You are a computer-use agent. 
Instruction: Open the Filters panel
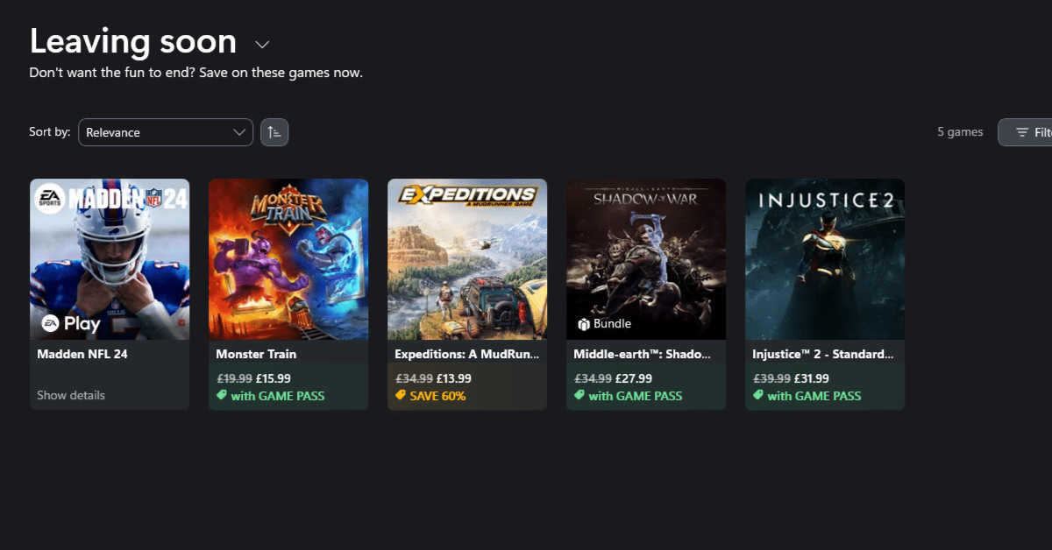point(1027,132)
